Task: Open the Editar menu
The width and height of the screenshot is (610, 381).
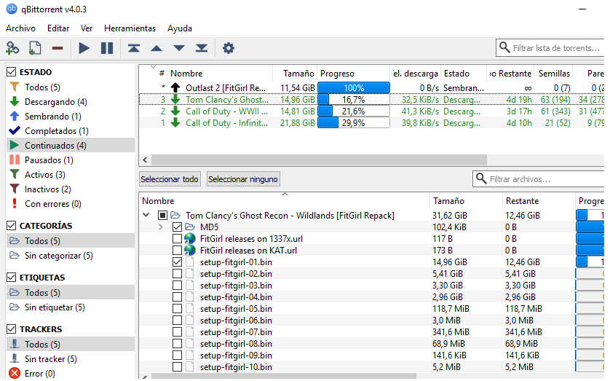Action: pos(58,28)
